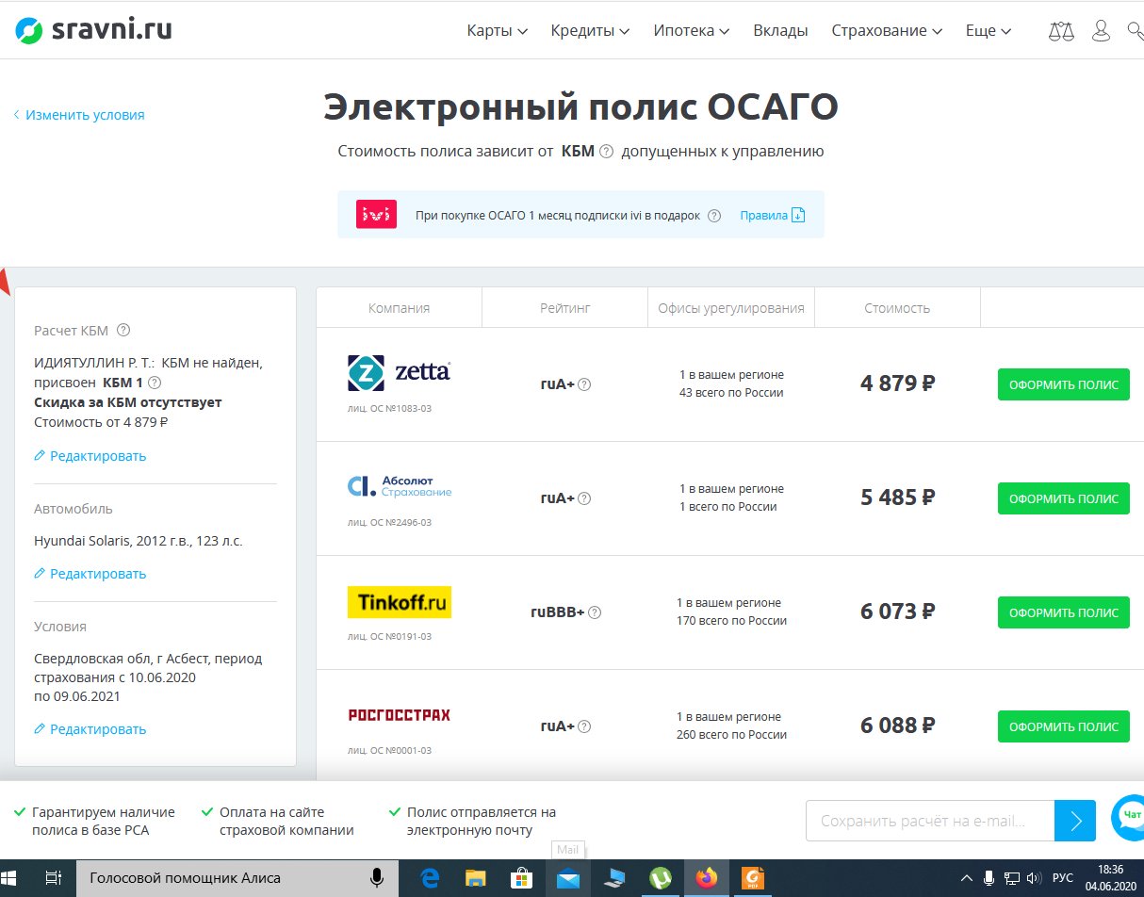Open the user profile icon in header
This screenshot has width=1144, height=897.
coord(1101,31)
